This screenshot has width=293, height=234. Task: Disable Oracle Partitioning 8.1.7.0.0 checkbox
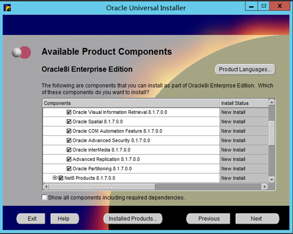tap(69, 169)
